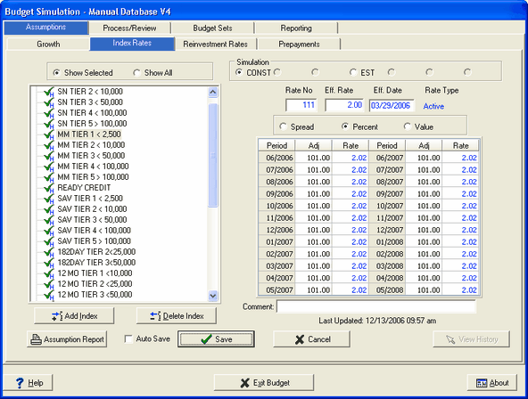Click the checkmark icon beside 12 MO TIER 3 <50,000
The image size is (528, 399).
pyautogui.click(x=49, y=295)
